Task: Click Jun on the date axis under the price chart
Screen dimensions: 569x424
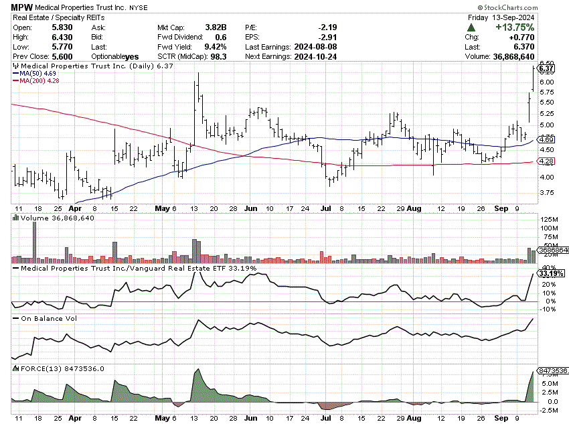Action: [251, 208]
